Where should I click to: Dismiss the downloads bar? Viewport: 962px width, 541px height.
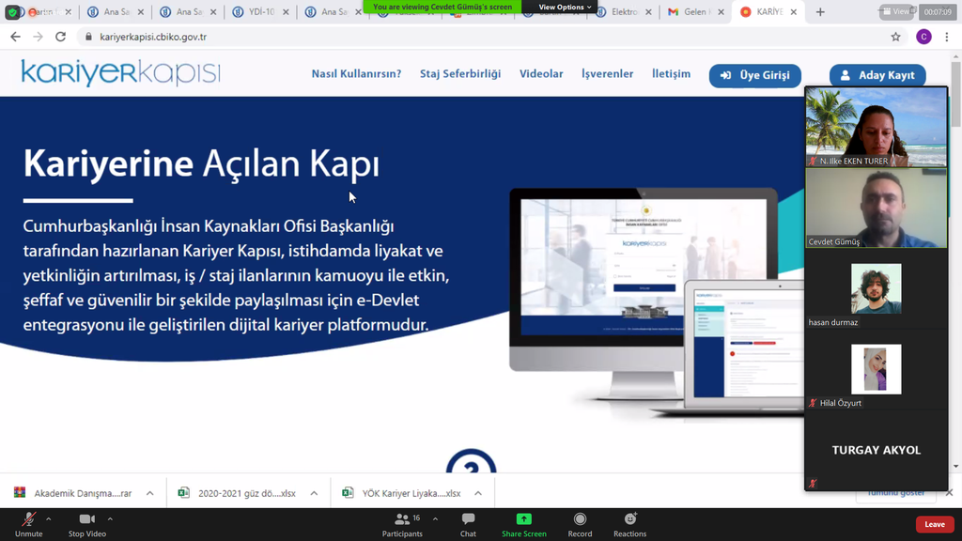tap(949, 492)
